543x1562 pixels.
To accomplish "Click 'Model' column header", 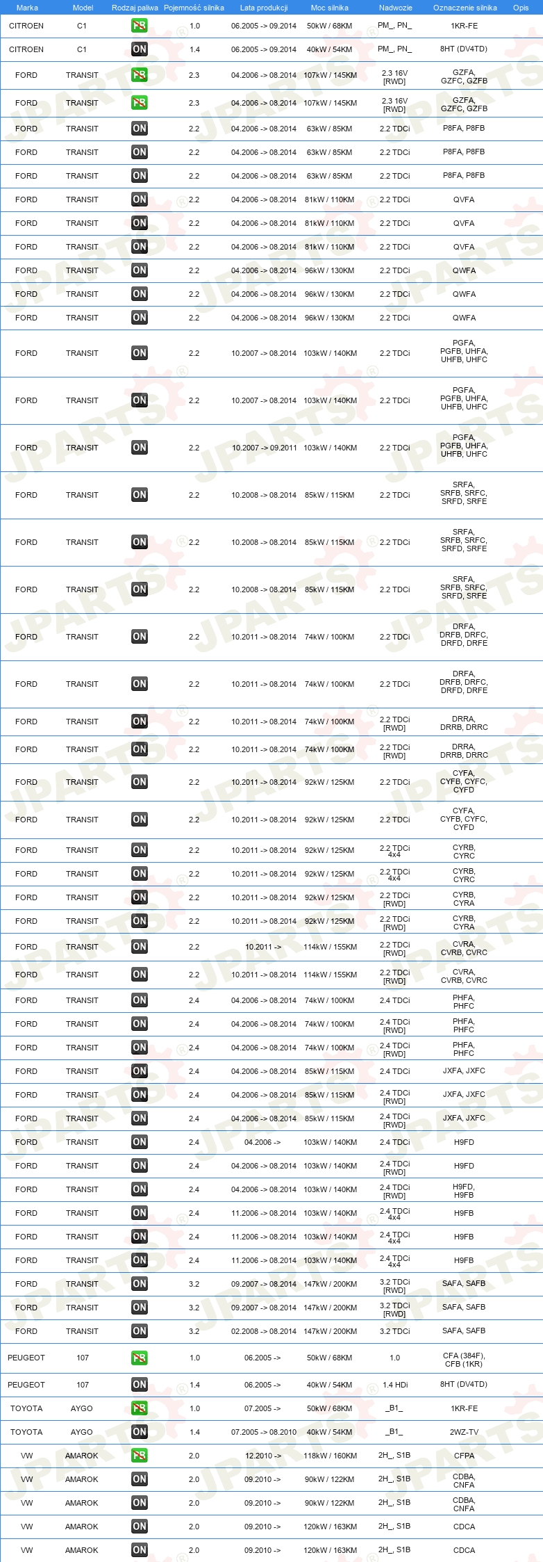I will click(83, 8).
